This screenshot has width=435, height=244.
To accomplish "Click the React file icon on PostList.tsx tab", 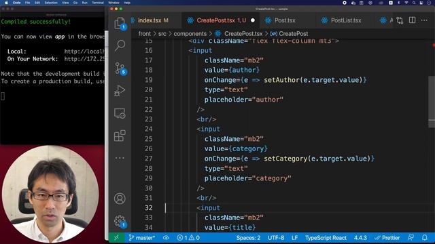I will click(324, 20).
